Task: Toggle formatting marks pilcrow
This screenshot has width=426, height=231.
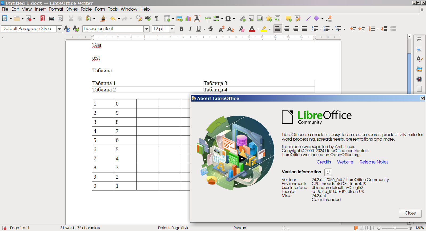Action: [157, 18]
